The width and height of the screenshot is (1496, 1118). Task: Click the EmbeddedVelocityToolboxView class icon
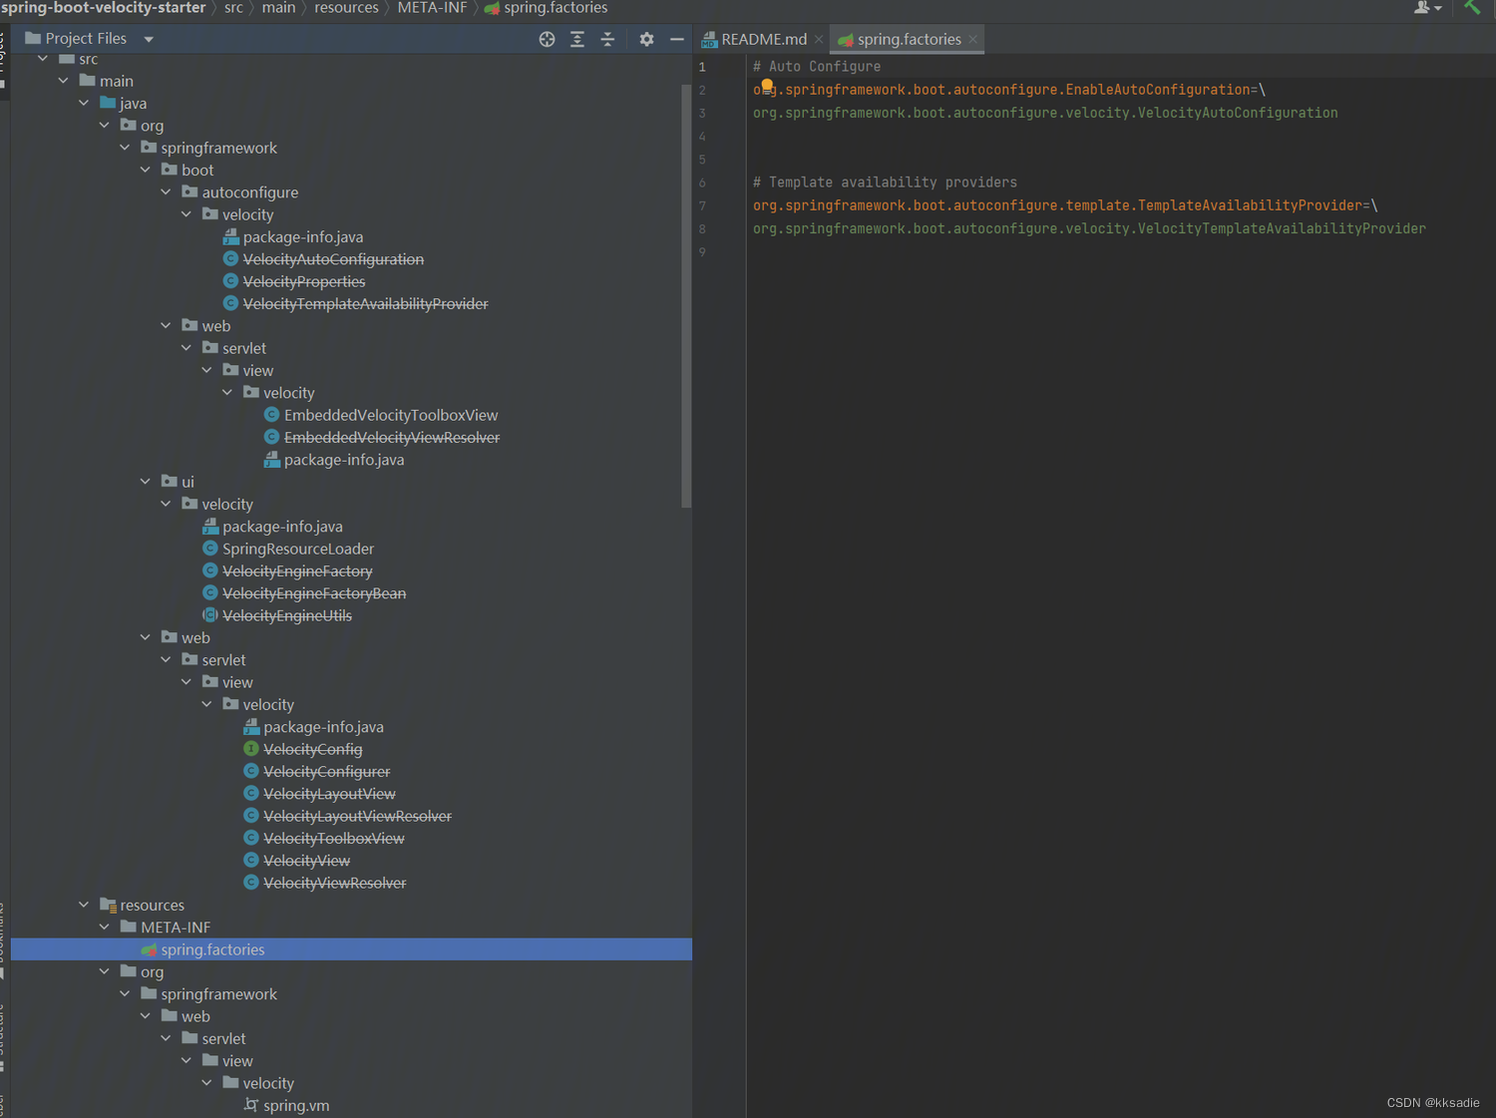pos(271,414)
